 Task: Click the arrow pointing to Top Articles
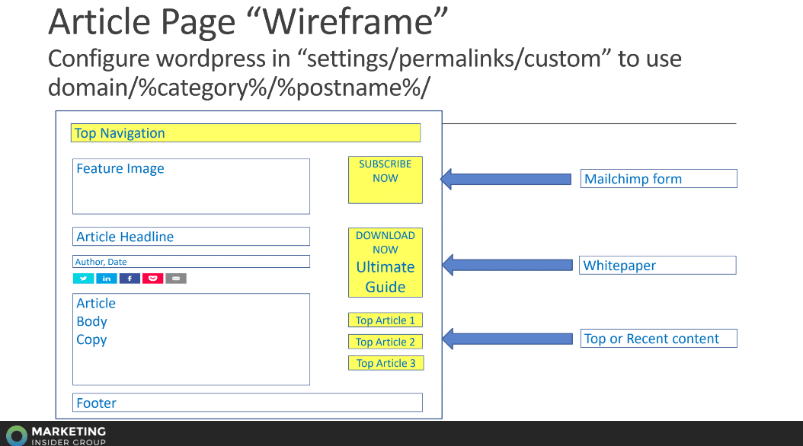click(x=507, y=339)
